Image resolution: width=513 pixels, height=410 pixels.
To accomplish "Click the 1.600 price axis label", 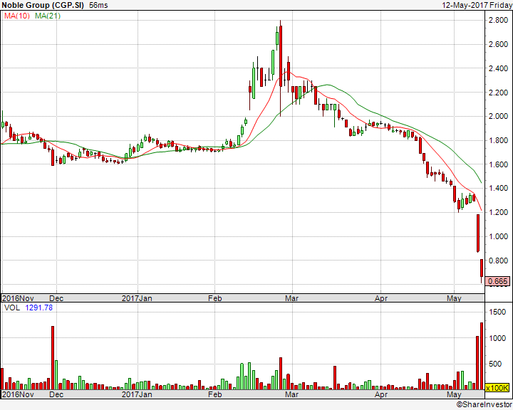I will point(498,164).
